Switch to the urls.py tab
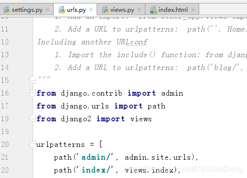The height and width of the screenshot is (178, 247). [x=75, y=10]
